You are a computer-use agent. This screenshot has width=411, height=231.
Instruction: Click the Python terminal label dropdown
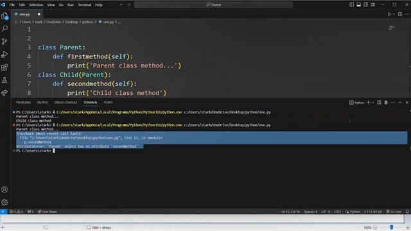point(357,103)
